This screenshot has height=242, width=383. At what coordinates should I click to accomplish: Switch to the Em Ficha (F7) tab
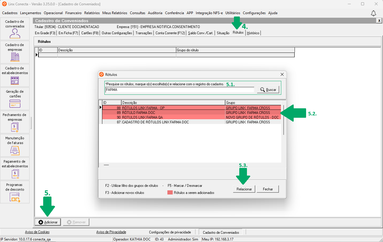(x=68, y=33)
